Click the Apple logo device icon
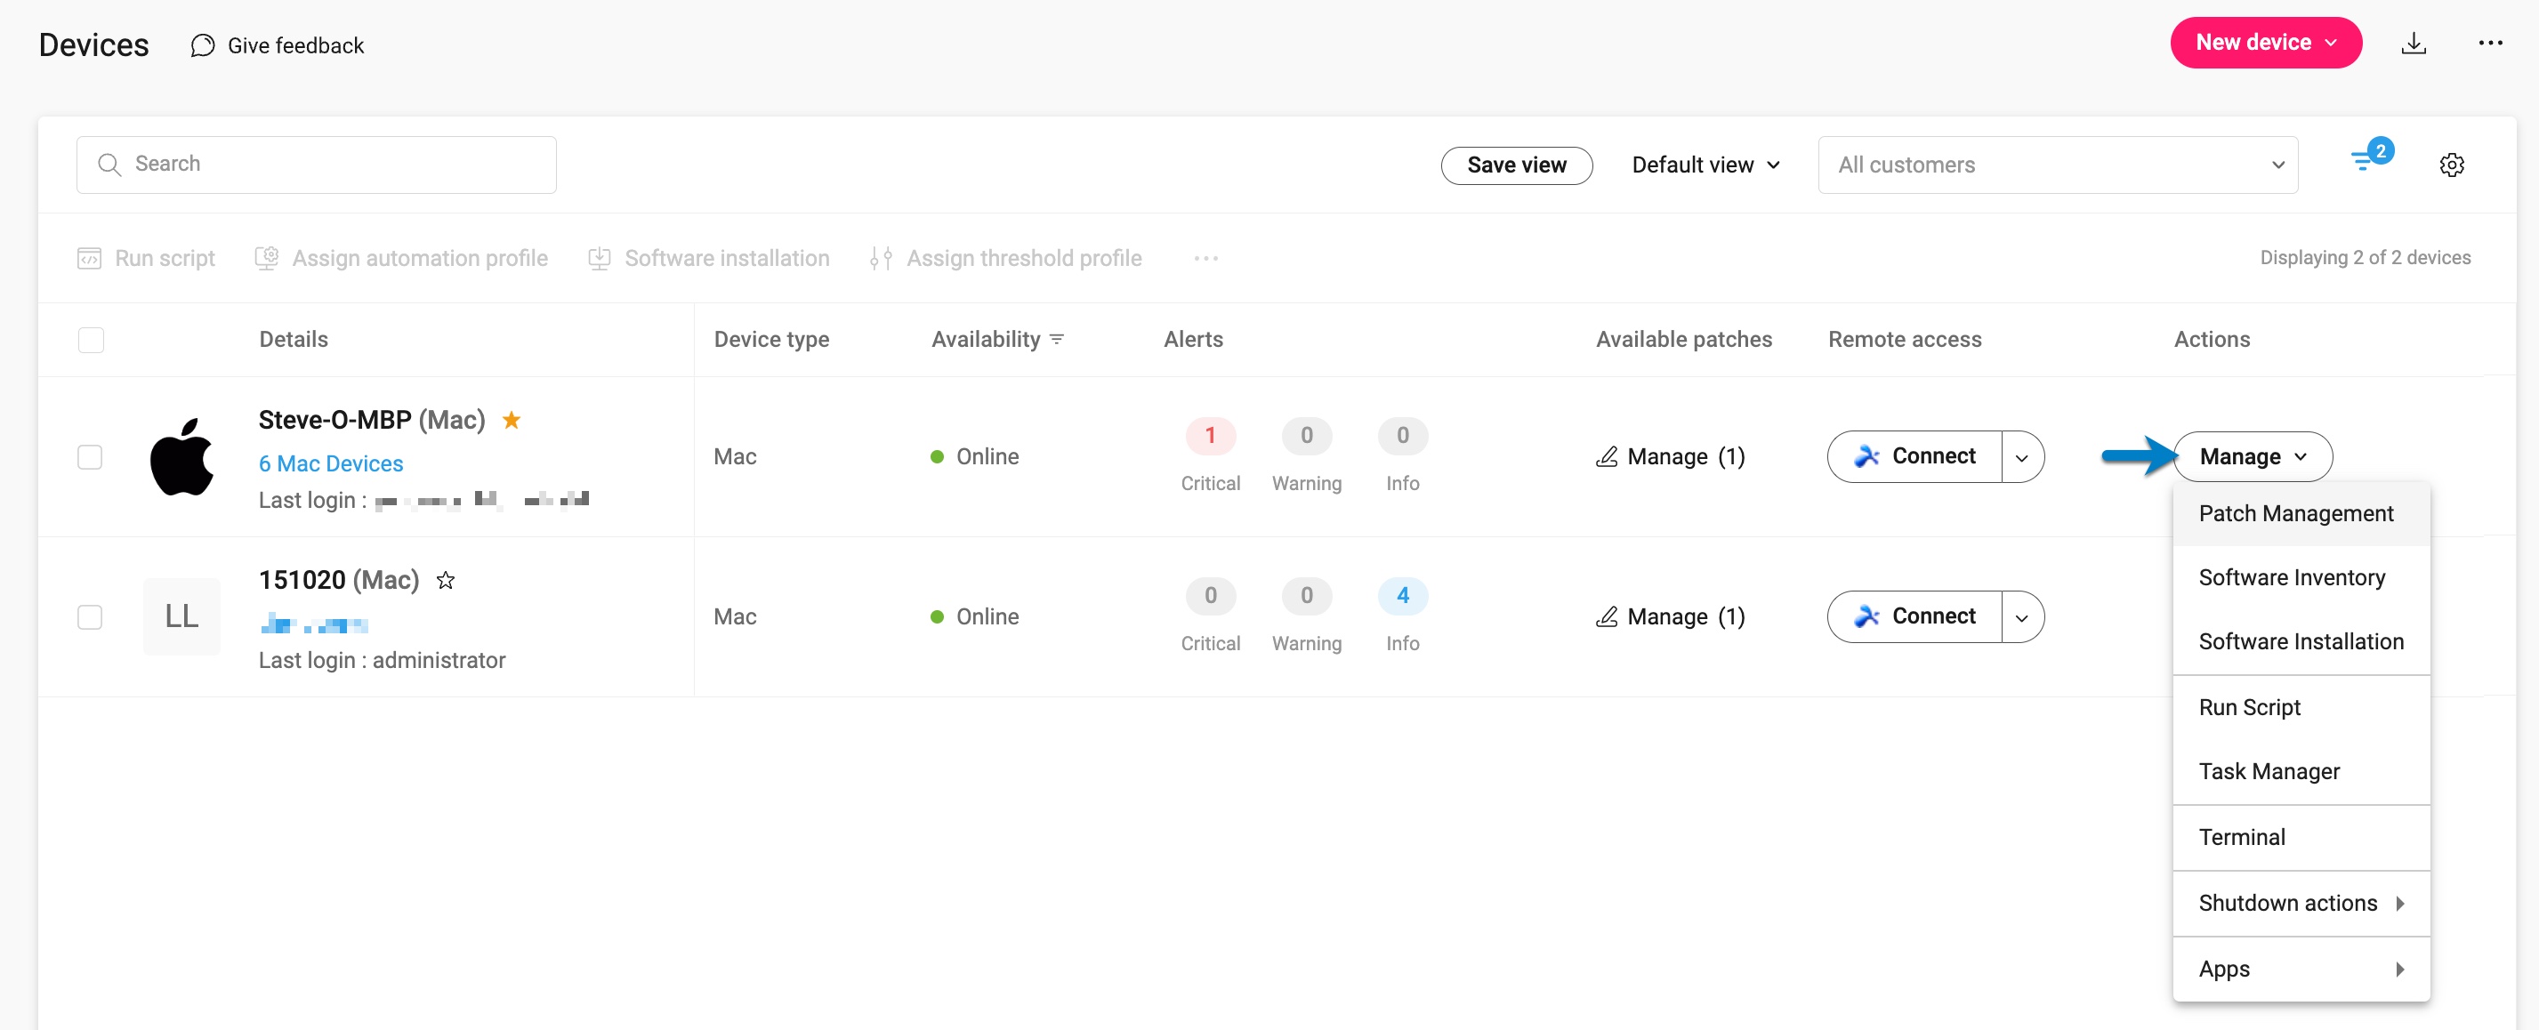This screenshot has width=2539, height=1030. [181, 456]
